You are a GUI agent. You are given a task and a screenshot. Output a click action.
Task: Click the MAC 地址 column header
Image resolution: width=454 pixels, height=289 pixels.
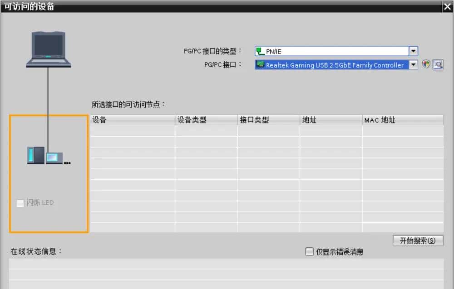coord(403,120)
